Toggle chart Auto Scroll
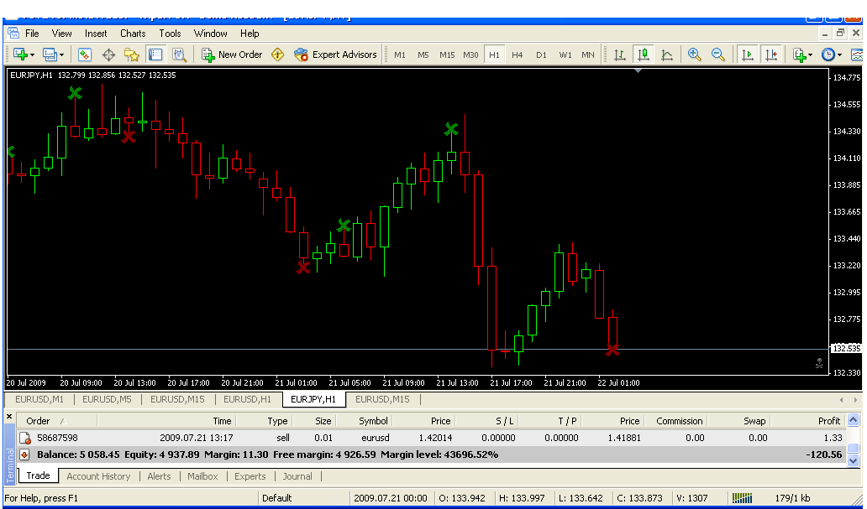 pos(746,55)
